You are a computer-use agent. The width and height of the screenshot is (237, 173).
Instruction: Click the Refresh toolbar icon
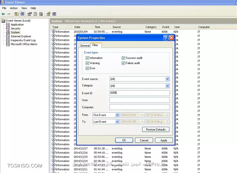35,14
